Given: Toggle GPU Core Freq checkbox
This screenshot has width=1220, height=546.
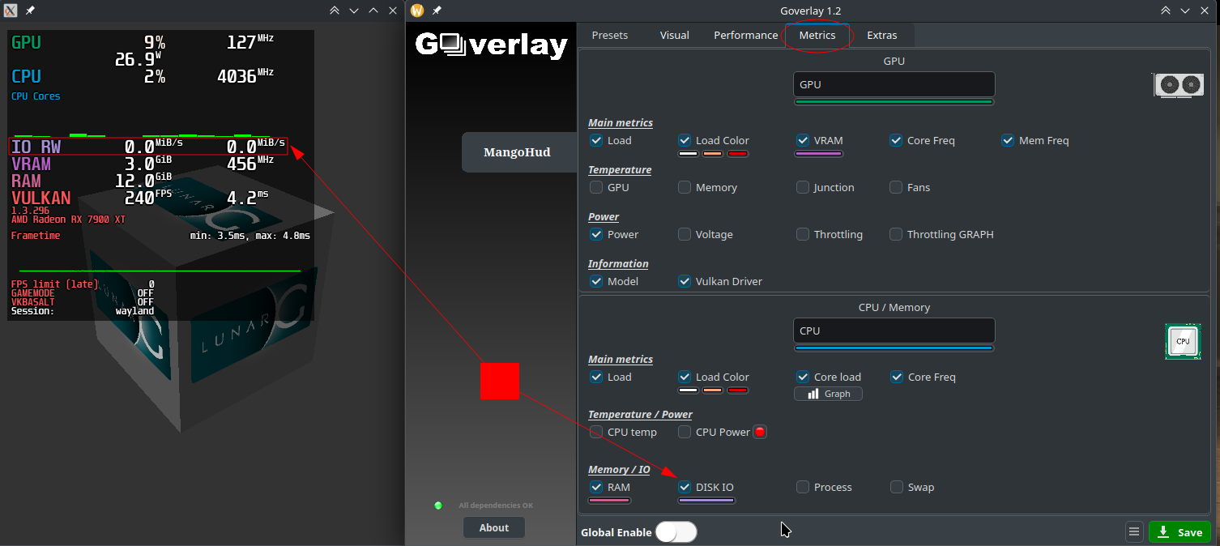Looking at the screenshot, I should pyautogui.click(x=896, y=140).
